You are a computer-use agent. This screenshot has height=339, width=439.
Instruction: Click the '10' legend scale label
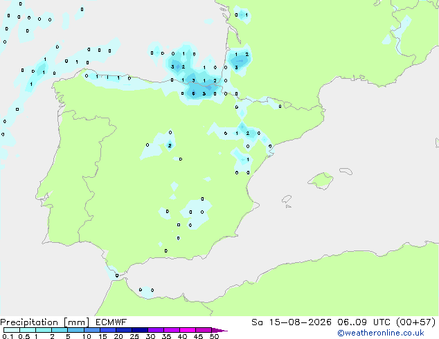(87, 336)
